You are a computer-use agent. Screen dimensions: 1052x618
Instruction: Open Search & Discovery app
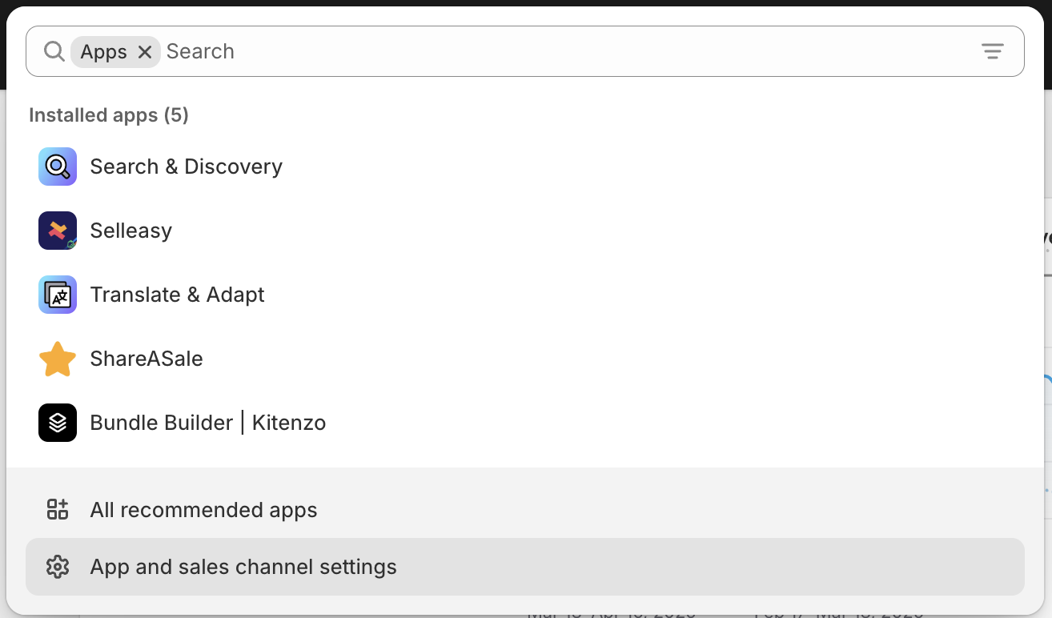tap(525, 167)
